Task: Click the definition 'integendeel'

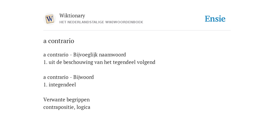Action: (x=62, y=85)
